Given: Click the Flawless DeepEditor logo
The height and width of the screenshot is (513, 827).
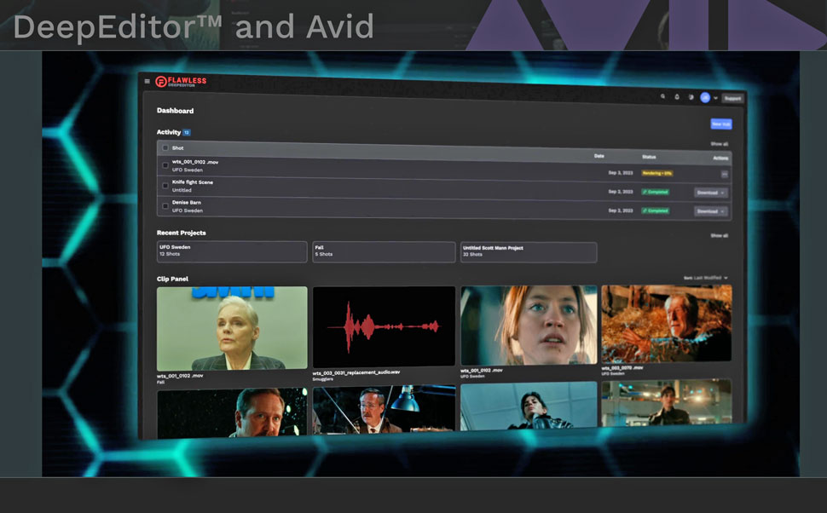Looking at the screenshot, I should (181, 81).
